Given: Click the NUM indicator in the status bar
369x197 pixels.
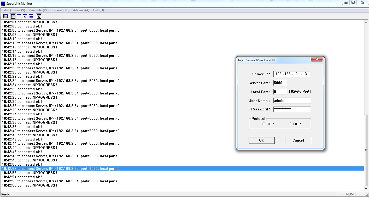Looking at the screenshot, I should (350, 194).
